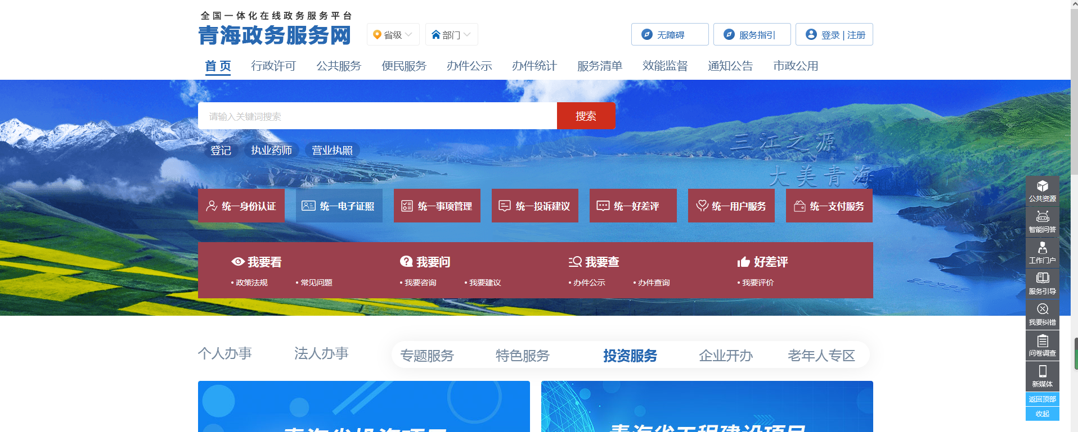1078x432 pixels.
Task: Open 办件统计 nav item
Action: coord(534,66)
